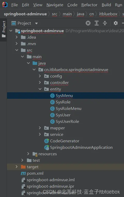This screenshot has width=124, height=197.
Task: Open the Project panel settings gear
Action: click(x=116, y=23)
